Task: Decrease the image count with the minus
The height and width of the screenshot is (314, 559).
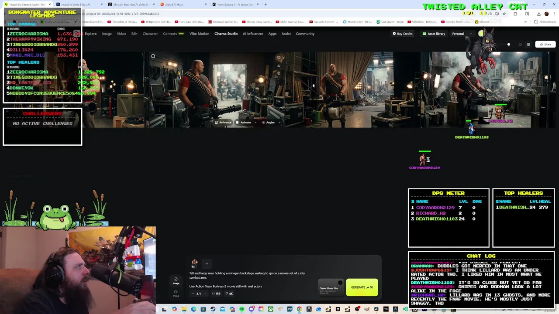Action: click(193, 294)
